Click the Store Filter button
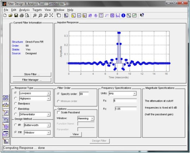 pyautogui.click(x=32, y=74)
